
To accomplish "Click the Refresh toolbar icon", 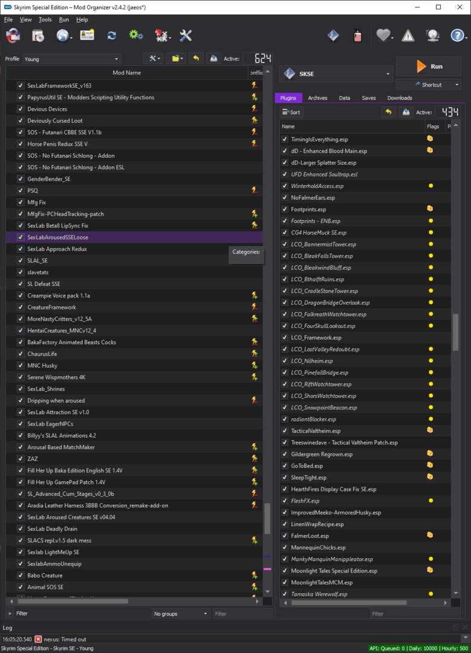I will (x=112, y=36).
